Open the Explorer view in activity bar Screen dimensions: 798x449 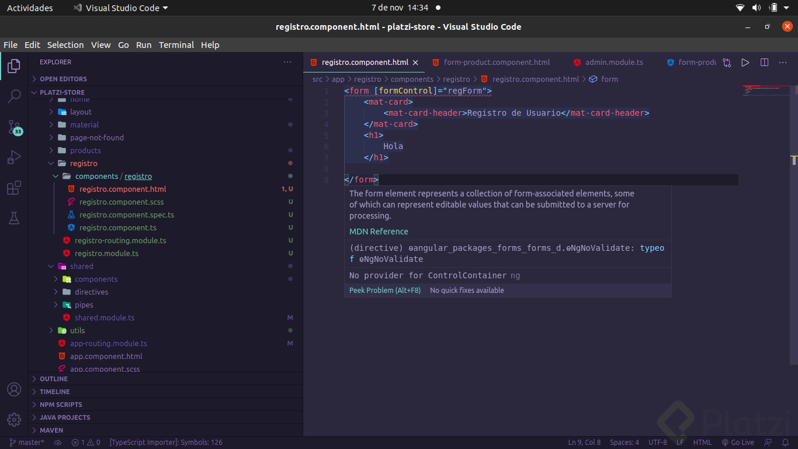[14, 66]
